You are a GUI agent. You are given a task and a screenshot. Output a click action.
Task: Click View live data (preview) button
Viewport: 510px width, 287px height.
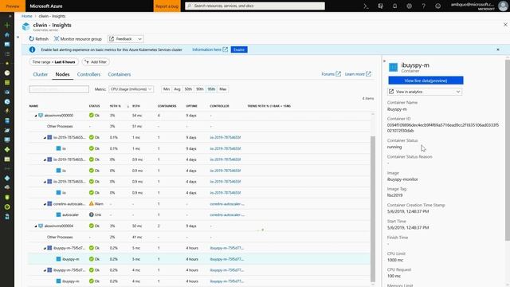pyautogui.click(x=426, y=81)
